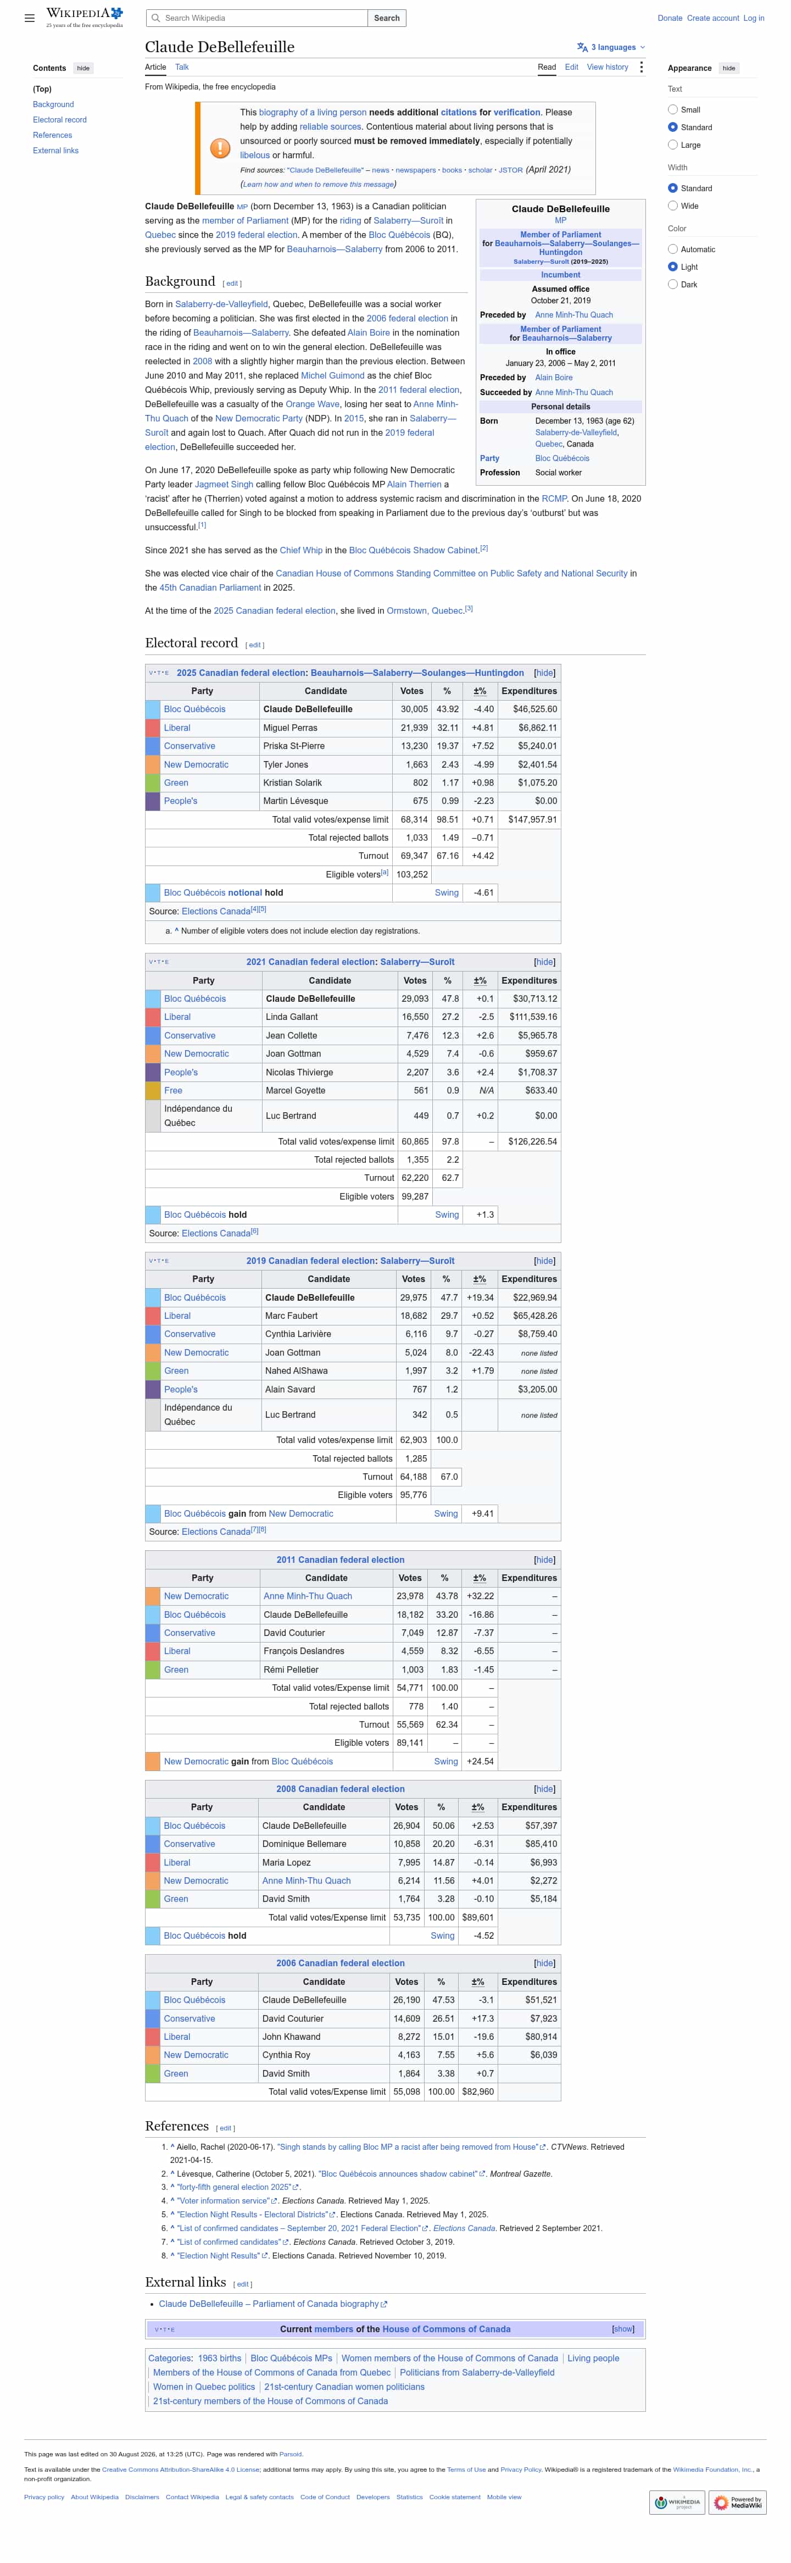
Task: Open 'Learn how and when to remove this message'
Action: pos(317,184)
